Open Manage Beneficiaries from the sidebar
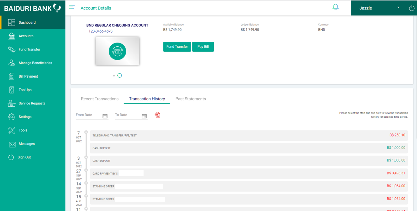This screenshot has width=417, height=211. 11,63
